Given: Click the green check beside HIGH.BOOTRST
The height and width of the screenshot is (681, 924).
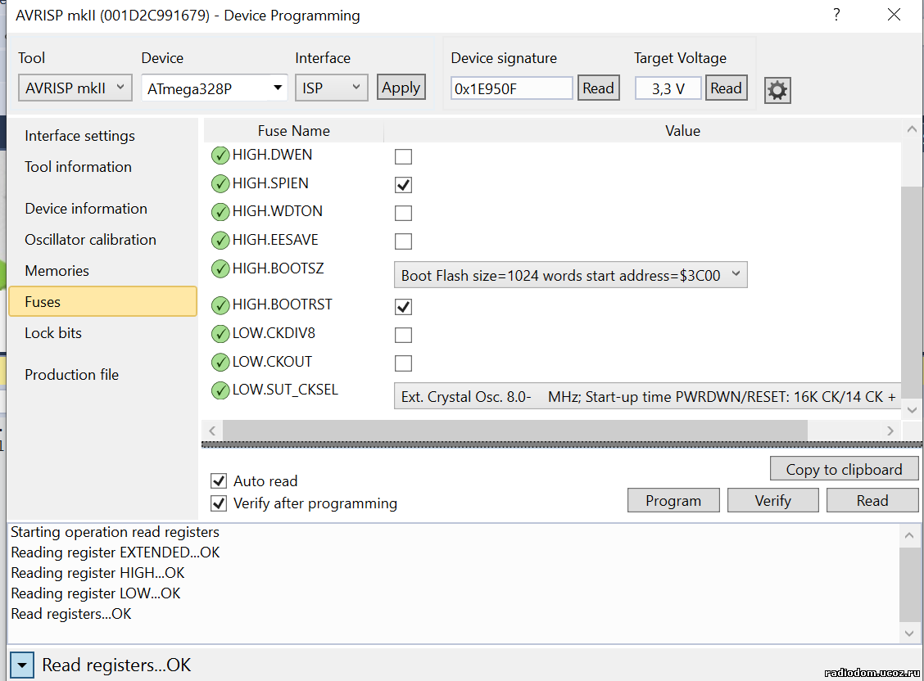Looking at the screenshot, I should pyautogui.click(x=220, y=305).
